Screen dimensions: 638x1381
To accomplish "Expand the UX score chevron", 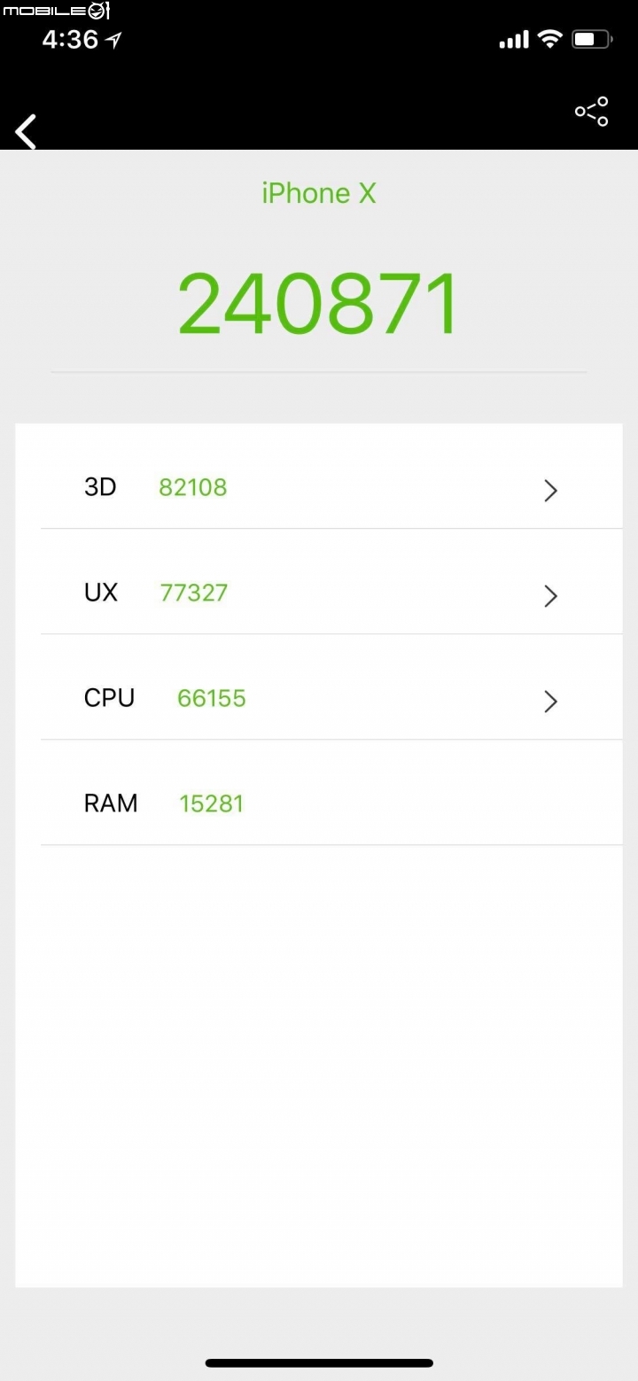I will pyautogui.click(x=550, y=595).
